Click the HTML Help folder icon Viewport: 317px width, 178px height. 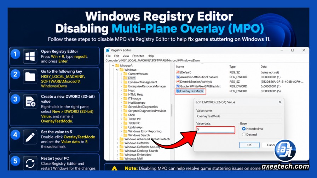[125, 94]
